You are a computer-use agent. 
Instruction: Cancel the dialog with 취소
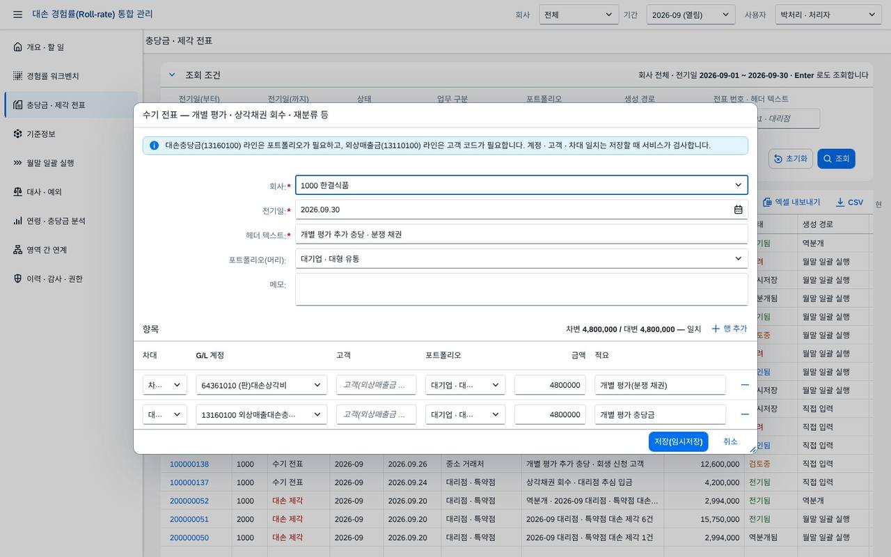[730, 441]
